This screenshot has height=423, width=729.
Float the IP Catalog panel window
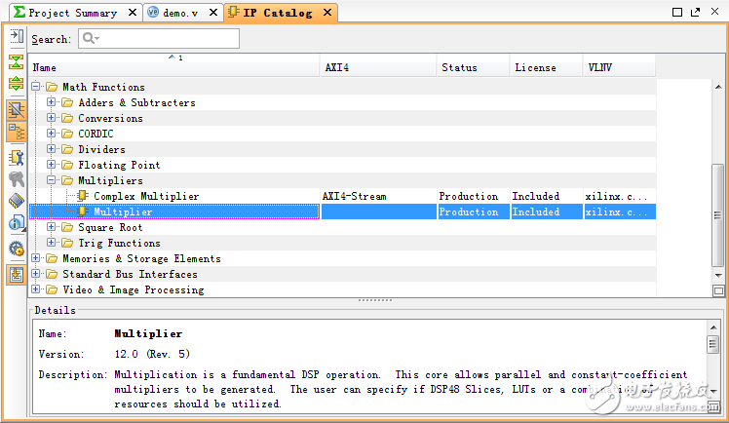tap(697, 13)
